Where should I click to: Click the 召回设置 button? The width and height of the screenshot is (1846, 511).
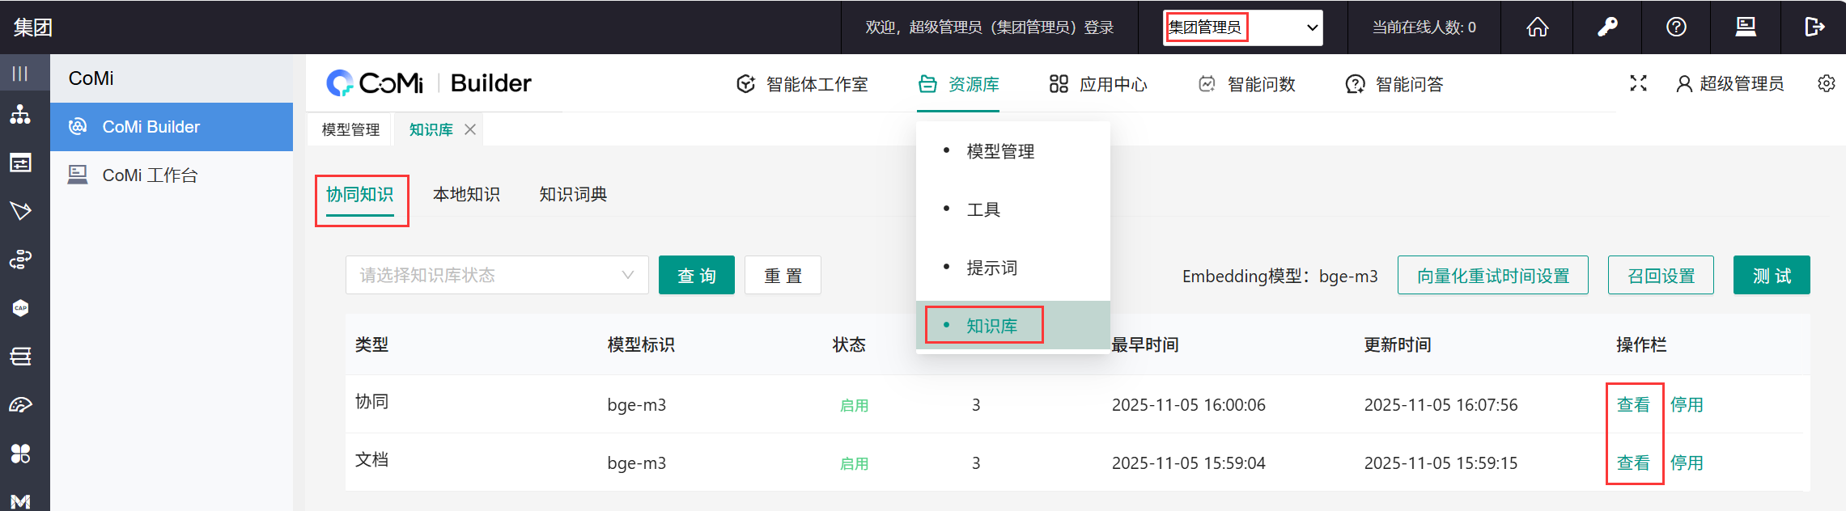click(x=1660, y=276)
